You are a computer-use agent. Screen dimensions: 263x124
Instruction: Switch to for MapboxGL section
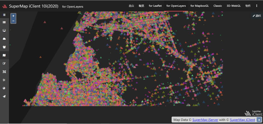(x=200, y=6)
